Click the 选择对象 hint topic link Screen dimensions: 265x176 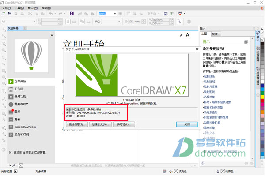[209, 97]
